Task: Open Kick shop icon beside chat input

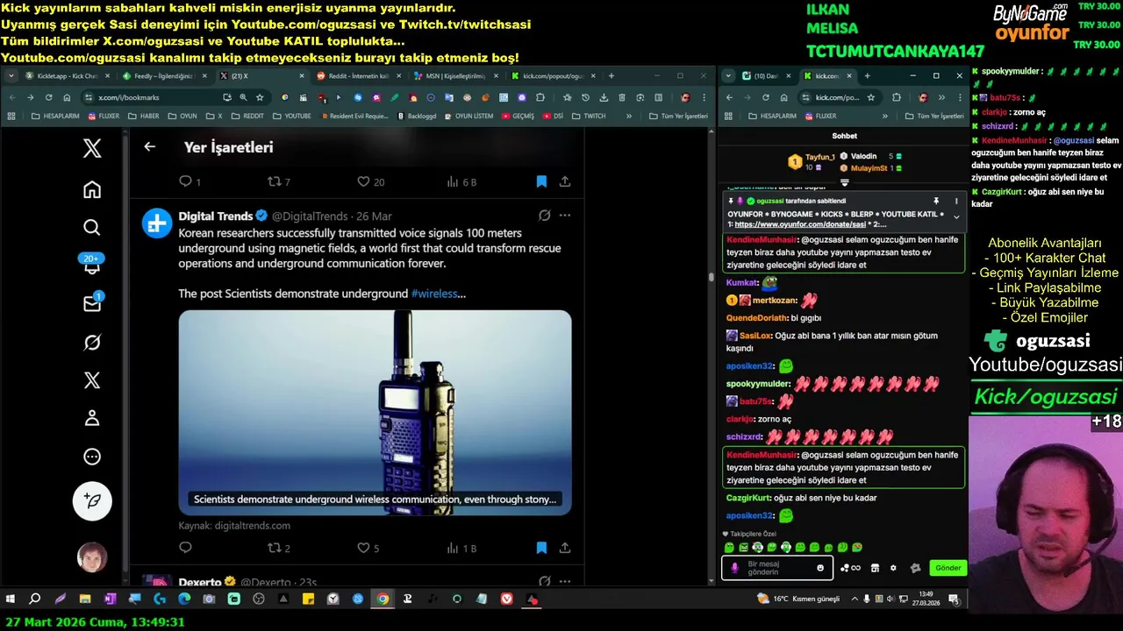Action: coord(875,568)
